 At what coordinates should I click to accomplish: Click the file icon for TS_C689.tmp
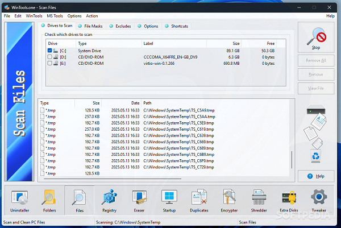pyautogui.click(x=42, y=148)
